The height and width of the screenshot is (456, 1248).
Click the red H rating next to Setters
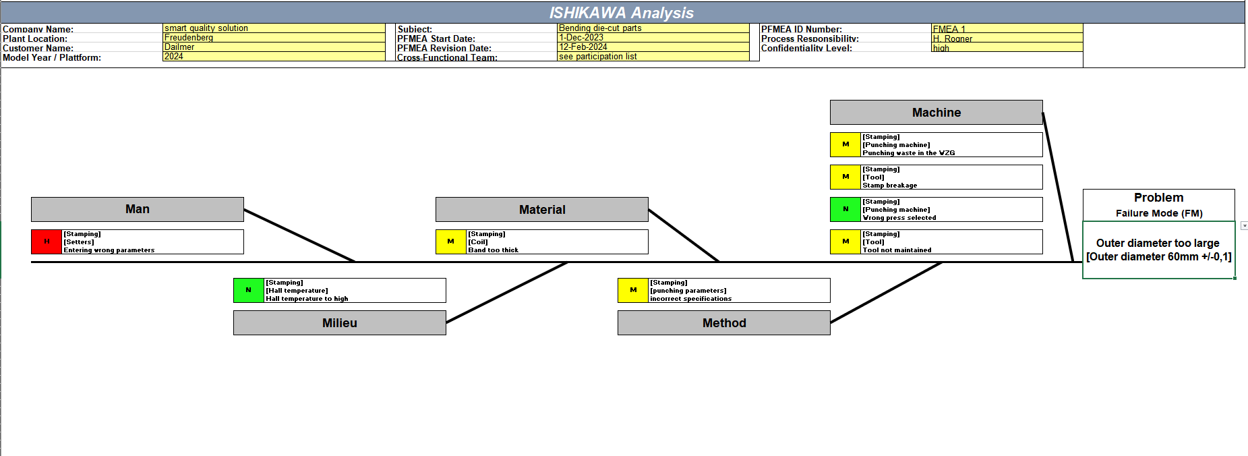pos(47,241)
